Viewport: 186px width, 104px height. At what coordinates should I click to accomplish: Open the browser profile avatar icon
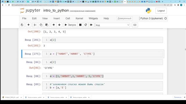tap(181, 5)
